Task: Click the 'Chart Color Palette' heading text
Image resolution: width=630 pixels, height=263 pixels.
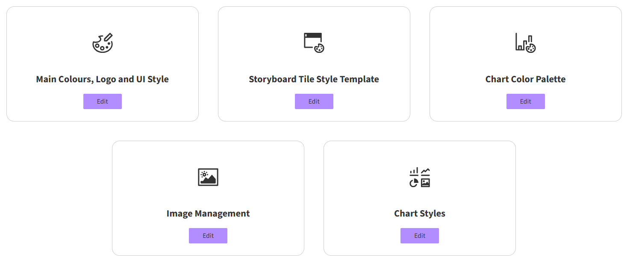Action: pos(525,79)
